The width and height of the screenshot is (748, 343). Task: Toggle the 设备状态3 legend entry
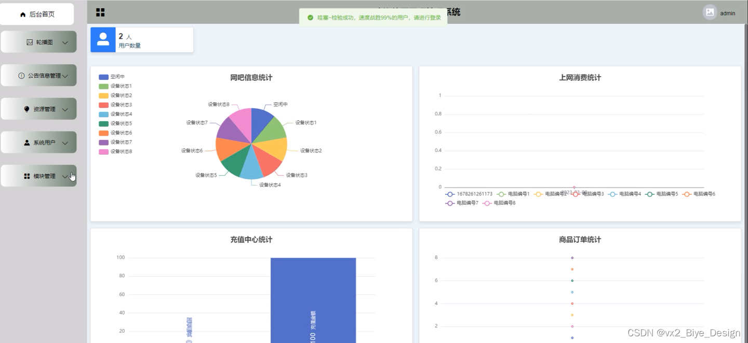coord(115,105)
